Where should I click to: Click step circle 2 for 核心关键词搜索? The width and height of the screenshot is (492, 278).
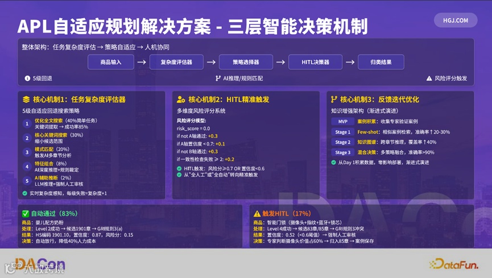tap(27, 138)
